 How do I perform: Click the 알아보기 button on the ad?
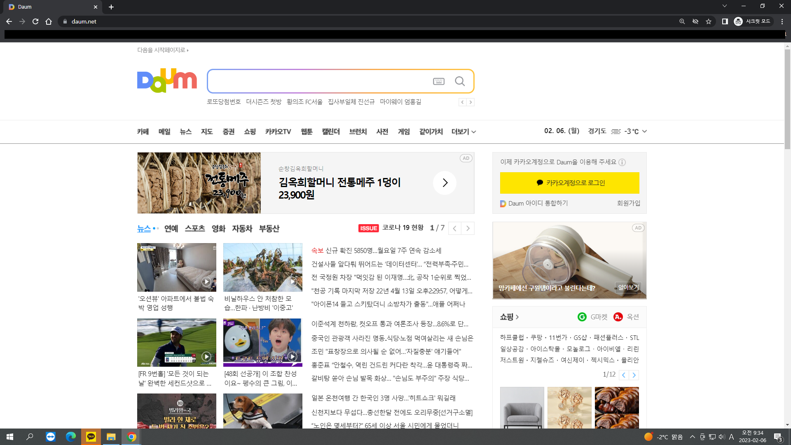pyautogui.click(x=628, y=288)
